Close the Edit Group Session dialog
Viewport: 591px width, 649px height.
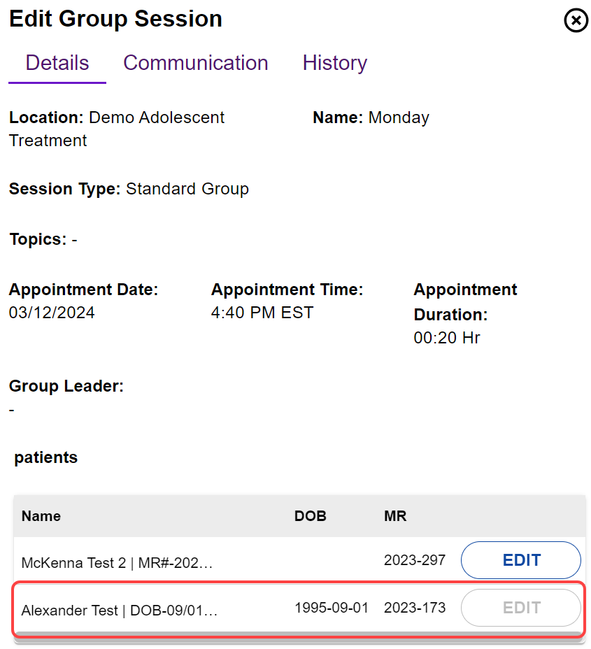tap(576, 21)
